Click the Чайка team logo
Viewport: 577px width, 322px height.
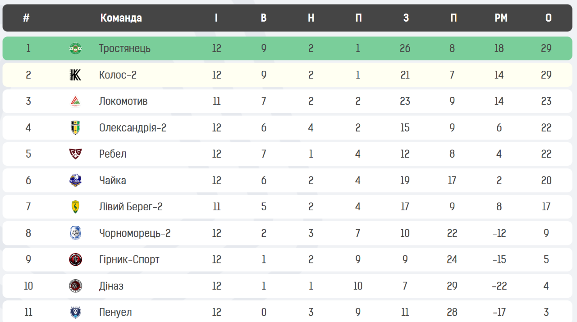[75, 180]
